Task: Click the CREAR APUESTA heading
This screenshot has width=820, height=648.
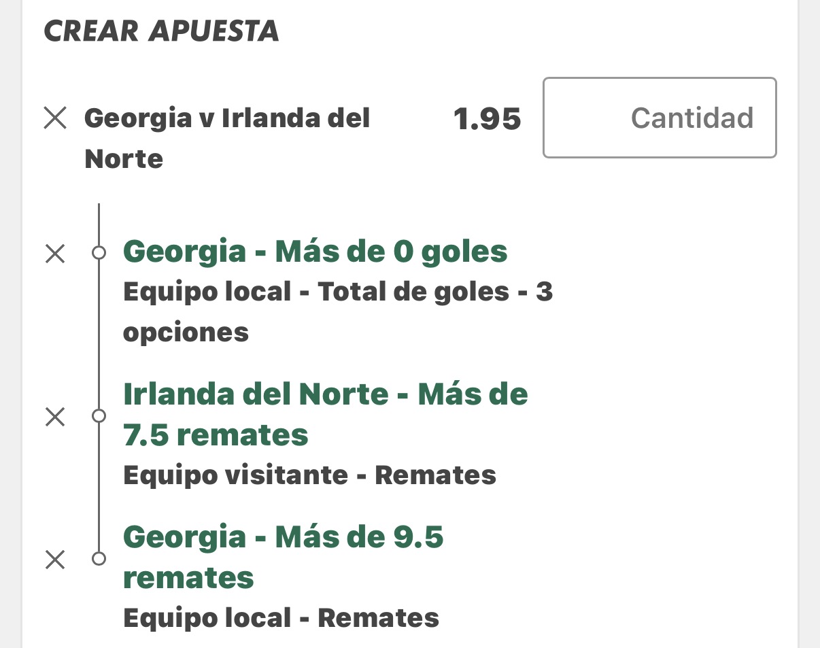Action: point(161,31)
